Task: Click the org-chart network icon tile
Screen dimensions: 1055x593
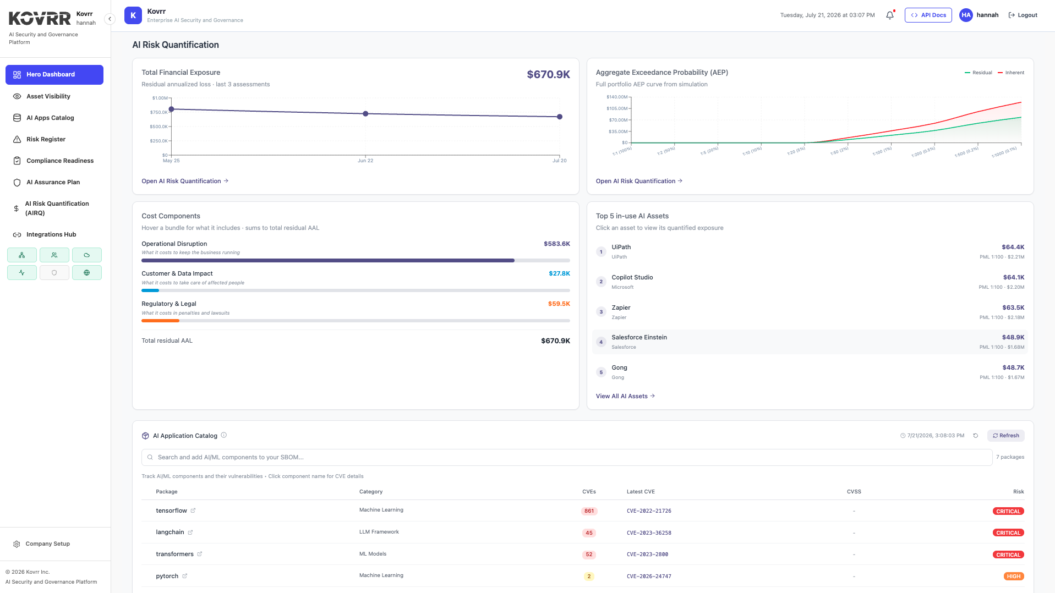Action: (x=22, y=255)
